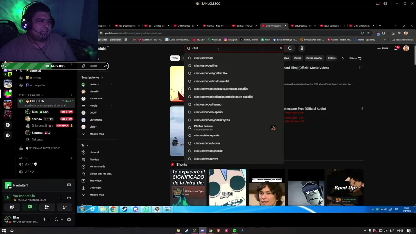The image size is (416, 234).
Task: Switch to the "Gorillaz - Kids Wi" Chrome tab
Action: click(x=215, y=26)
